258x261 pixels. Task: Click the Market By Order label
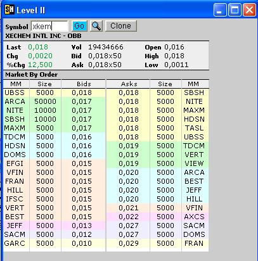tap(31, 75)
